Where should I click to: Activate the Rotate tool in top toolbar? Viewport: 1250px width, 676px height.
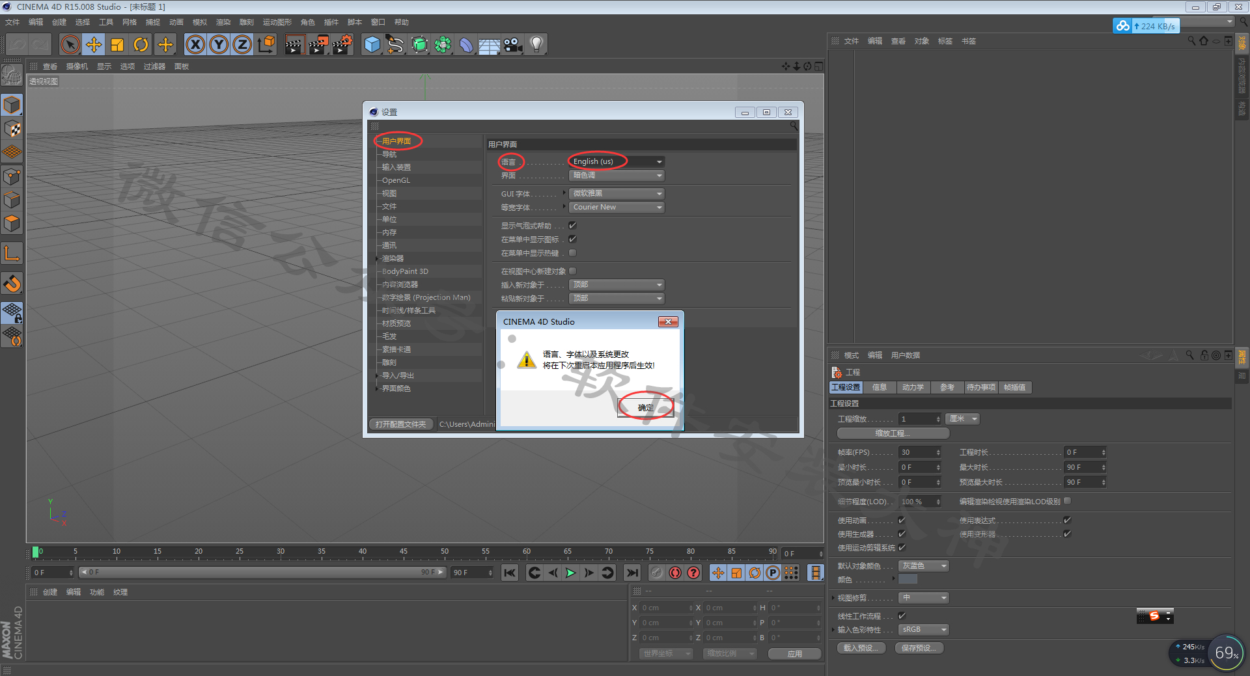tap(141, 45)
